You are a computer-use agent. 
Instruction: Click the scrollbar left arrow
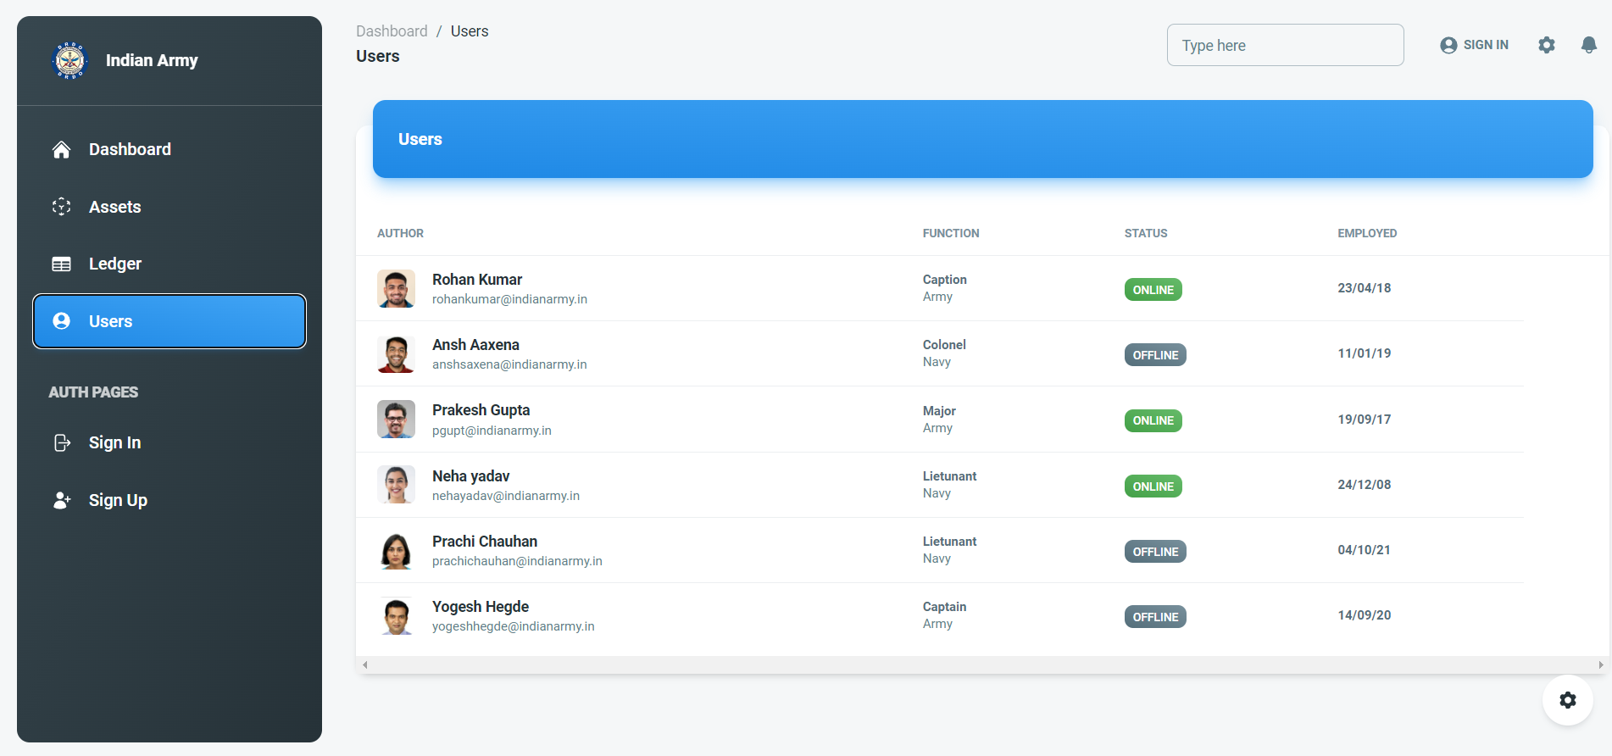[364, 664]
